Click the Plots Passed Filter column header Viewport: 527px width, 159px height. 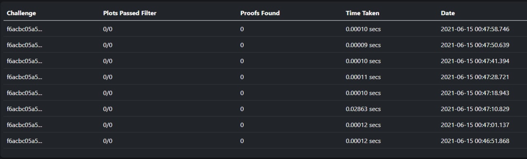[x=130, y=13]
